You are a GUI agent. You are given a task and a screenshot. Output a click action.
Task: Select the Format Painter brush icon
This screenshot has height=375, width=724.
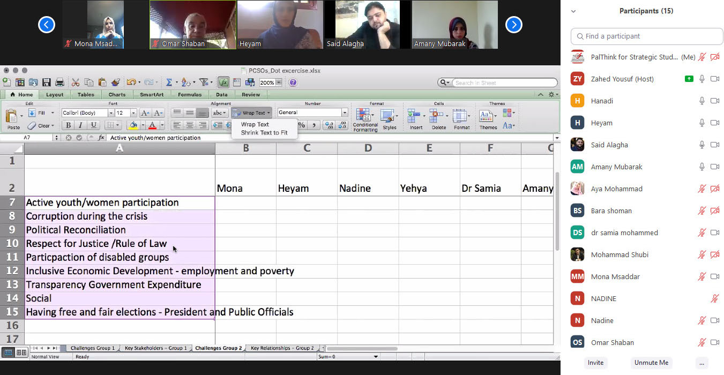click(116, 82)
